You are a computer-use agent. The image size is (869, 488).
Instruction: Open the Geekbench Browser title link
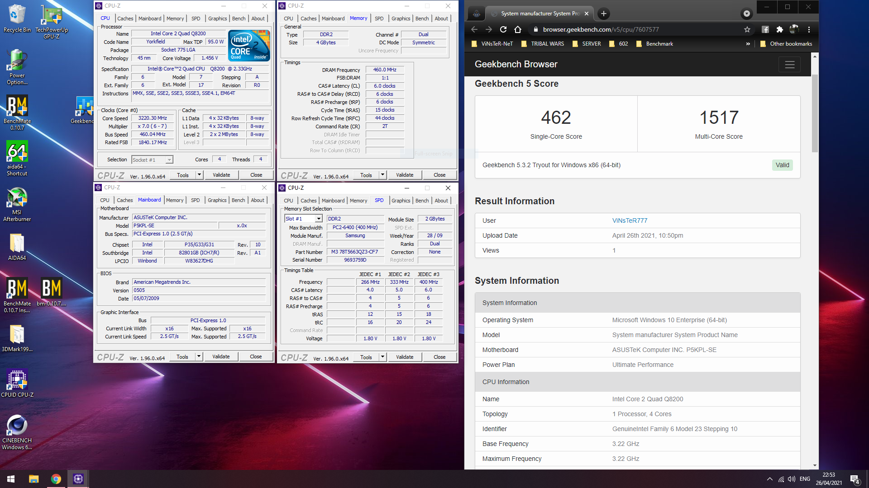coord(516,64)
